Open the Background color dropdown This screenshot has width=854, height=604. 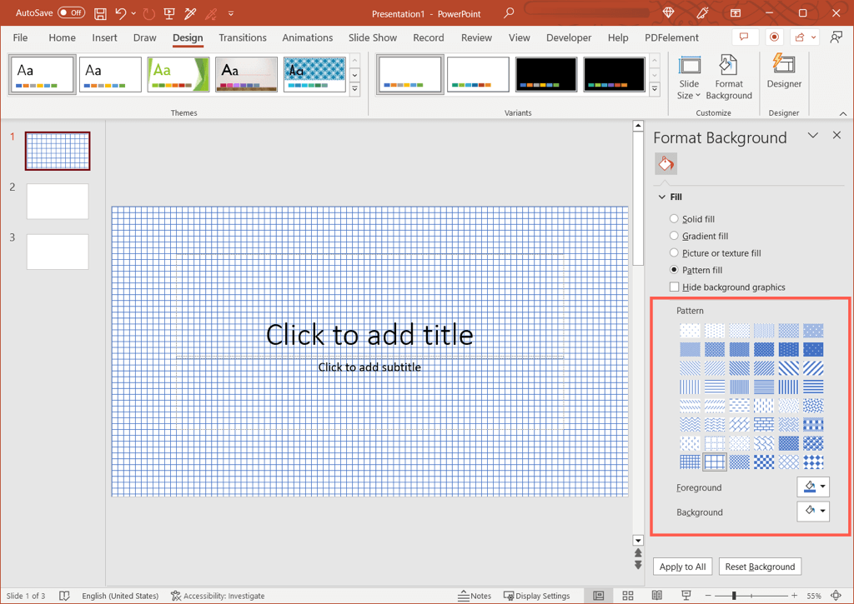coord(813,512)
